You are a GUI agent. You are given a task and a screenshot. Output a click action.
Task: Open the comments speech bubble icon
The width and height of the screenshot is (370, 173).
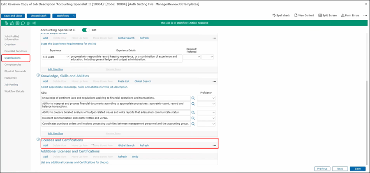coord(23,23)
